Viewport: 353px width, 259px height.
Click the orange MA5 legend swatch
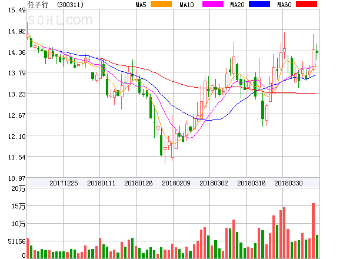pos(161,4)
